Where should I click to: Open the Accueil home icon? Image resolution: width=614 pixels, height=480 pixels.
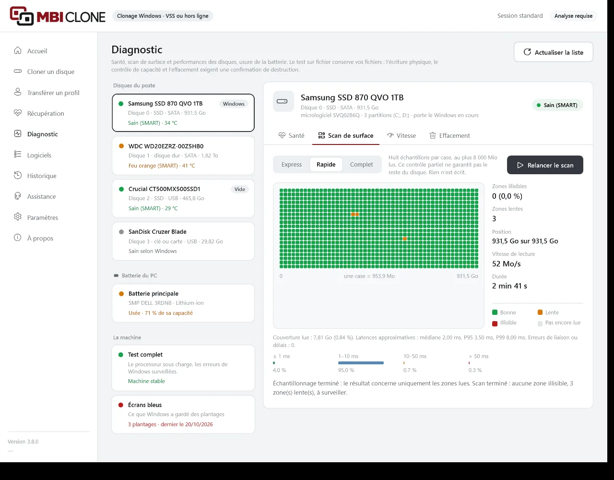click(18, 50)
